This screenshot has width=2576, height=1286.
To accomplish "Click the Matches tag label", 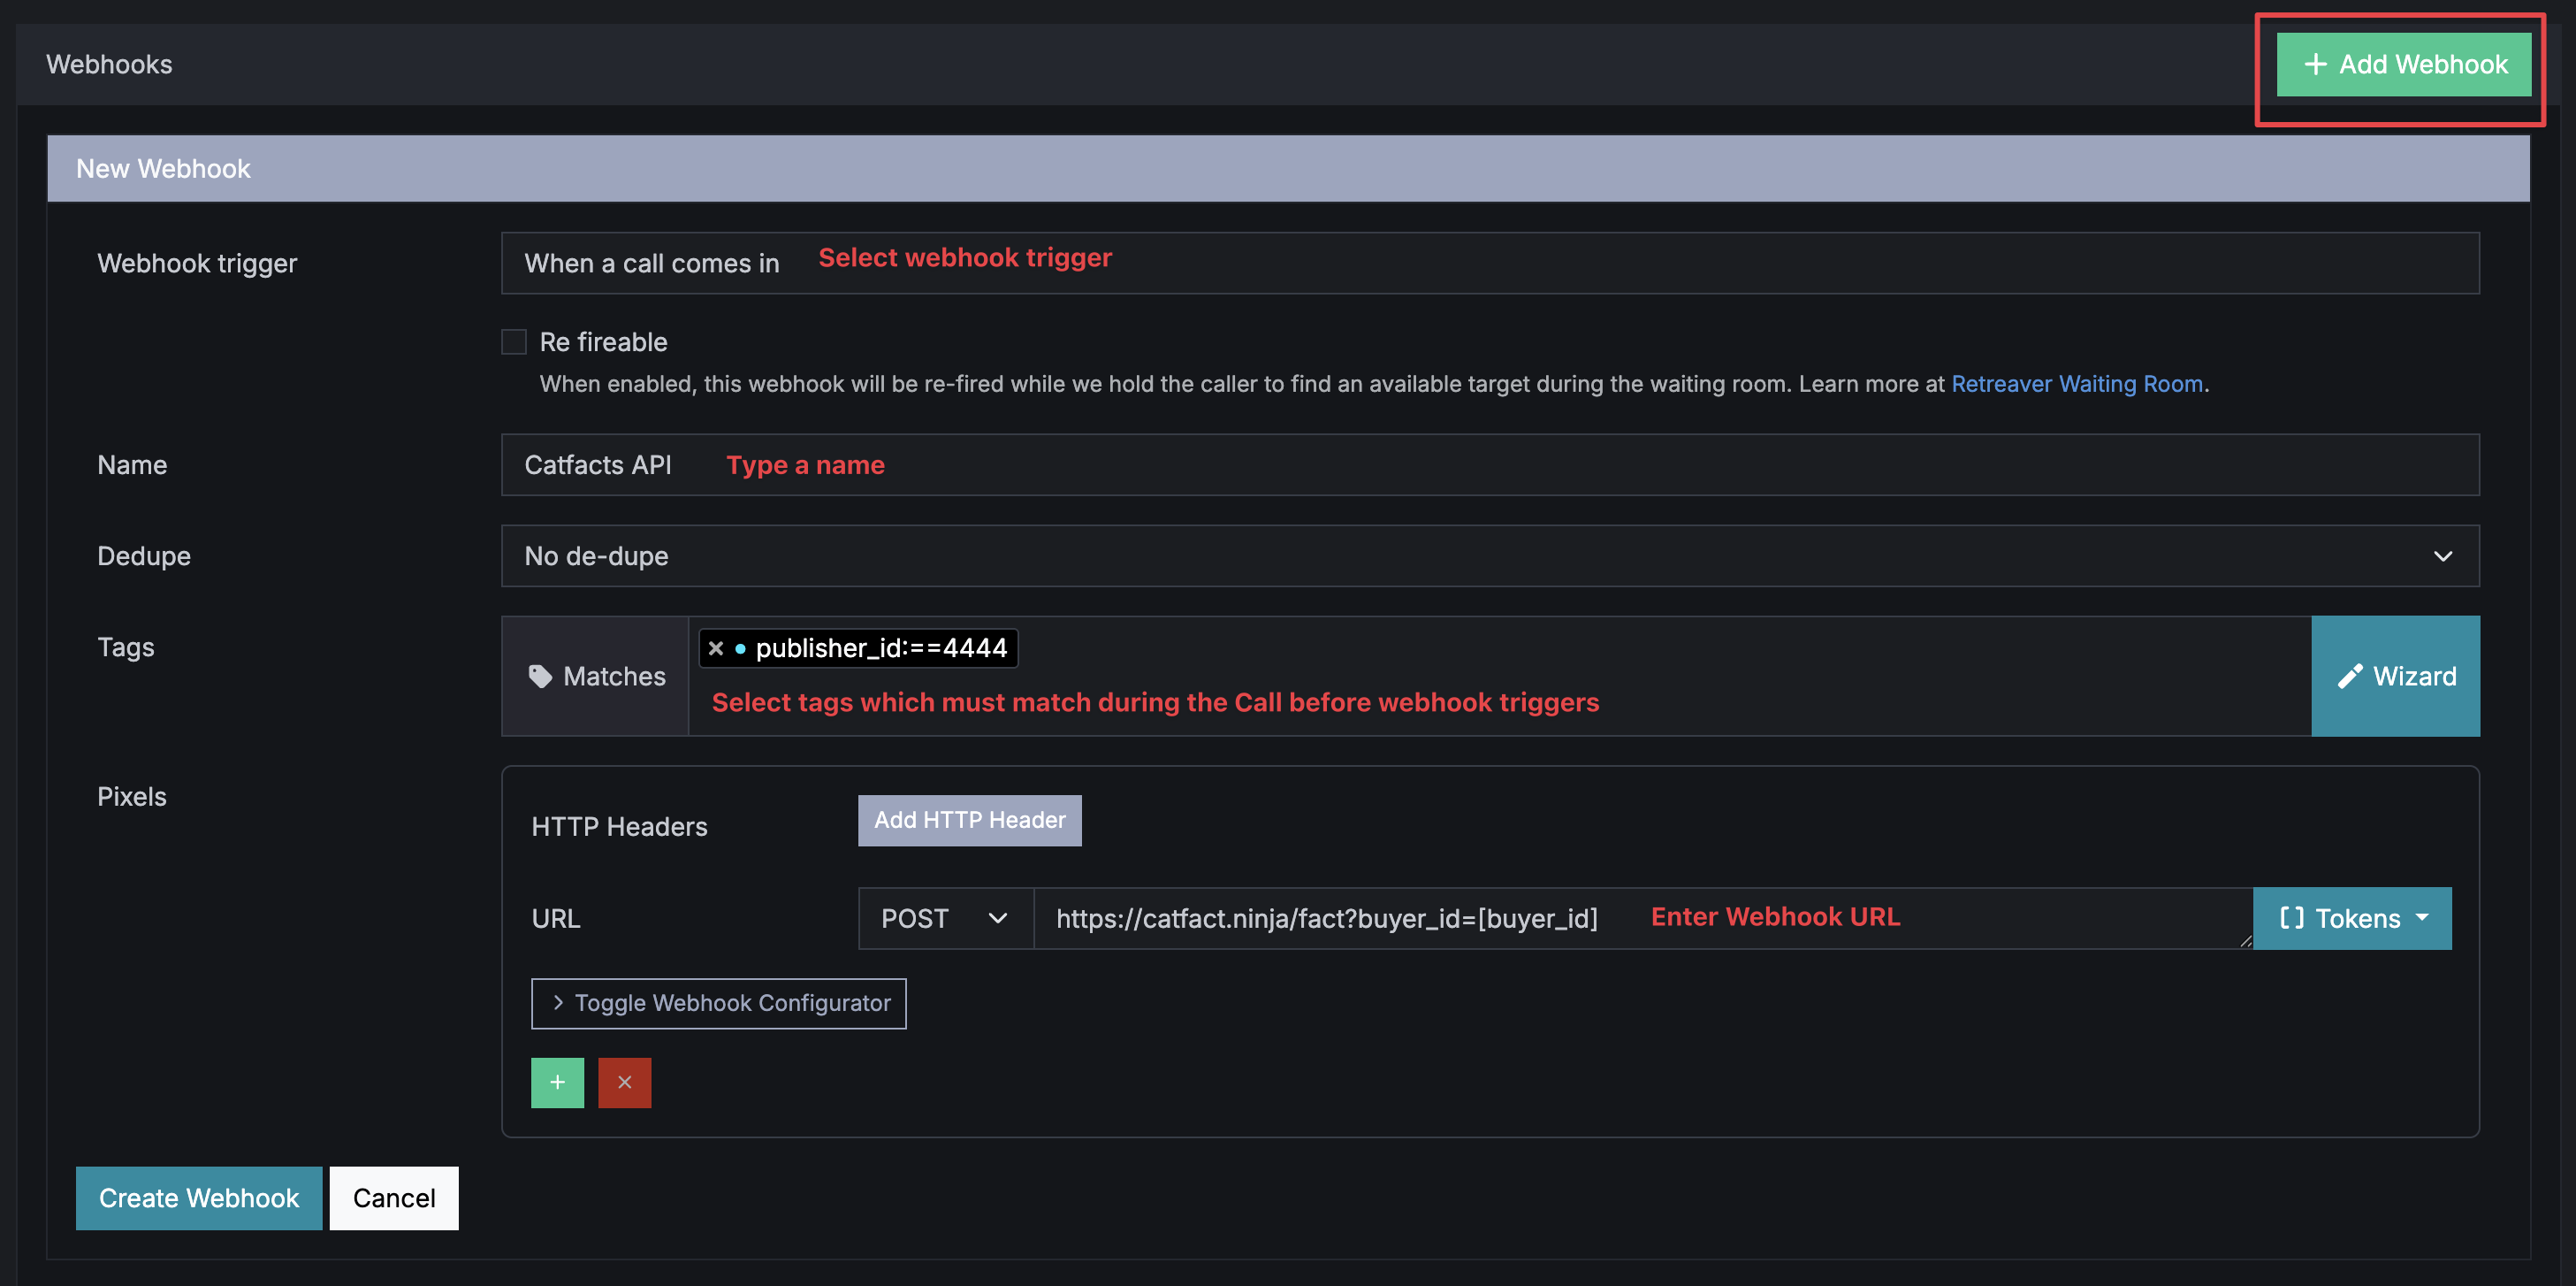I will pos(596,677).
